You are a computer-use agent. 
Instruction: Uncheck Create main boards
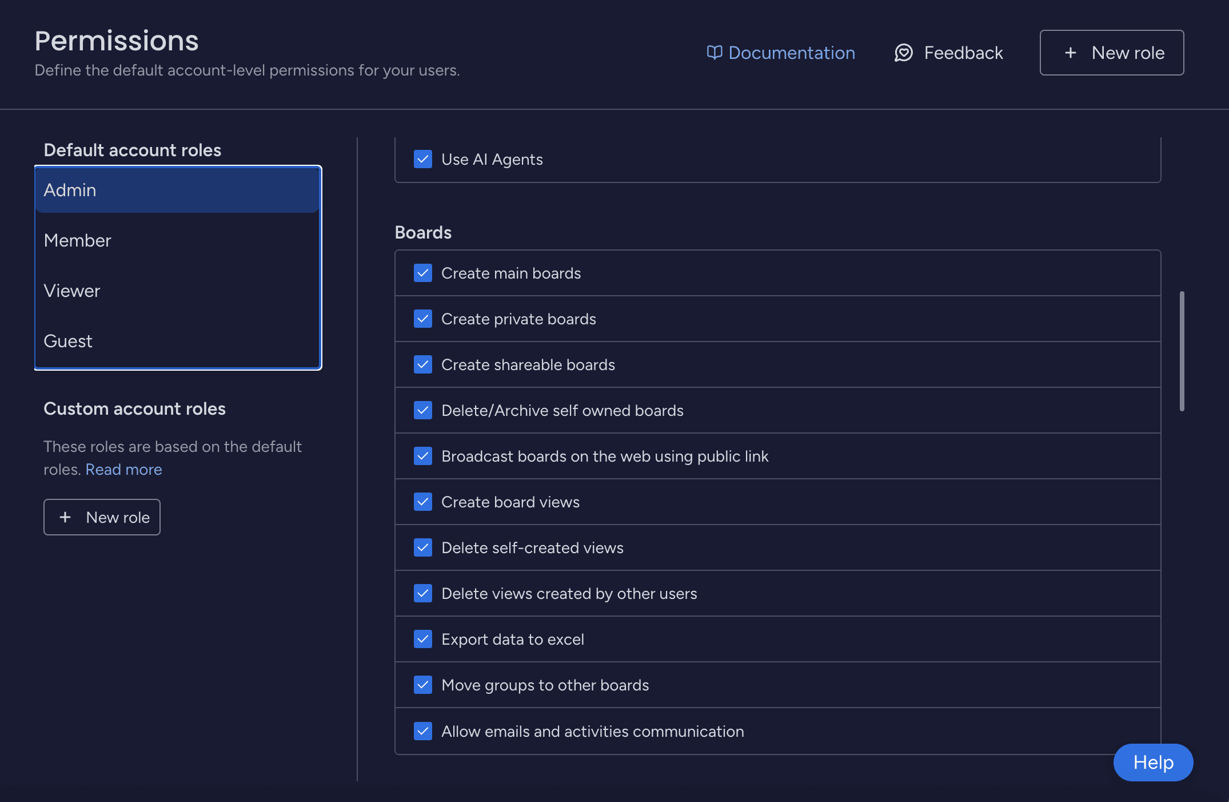422,273
